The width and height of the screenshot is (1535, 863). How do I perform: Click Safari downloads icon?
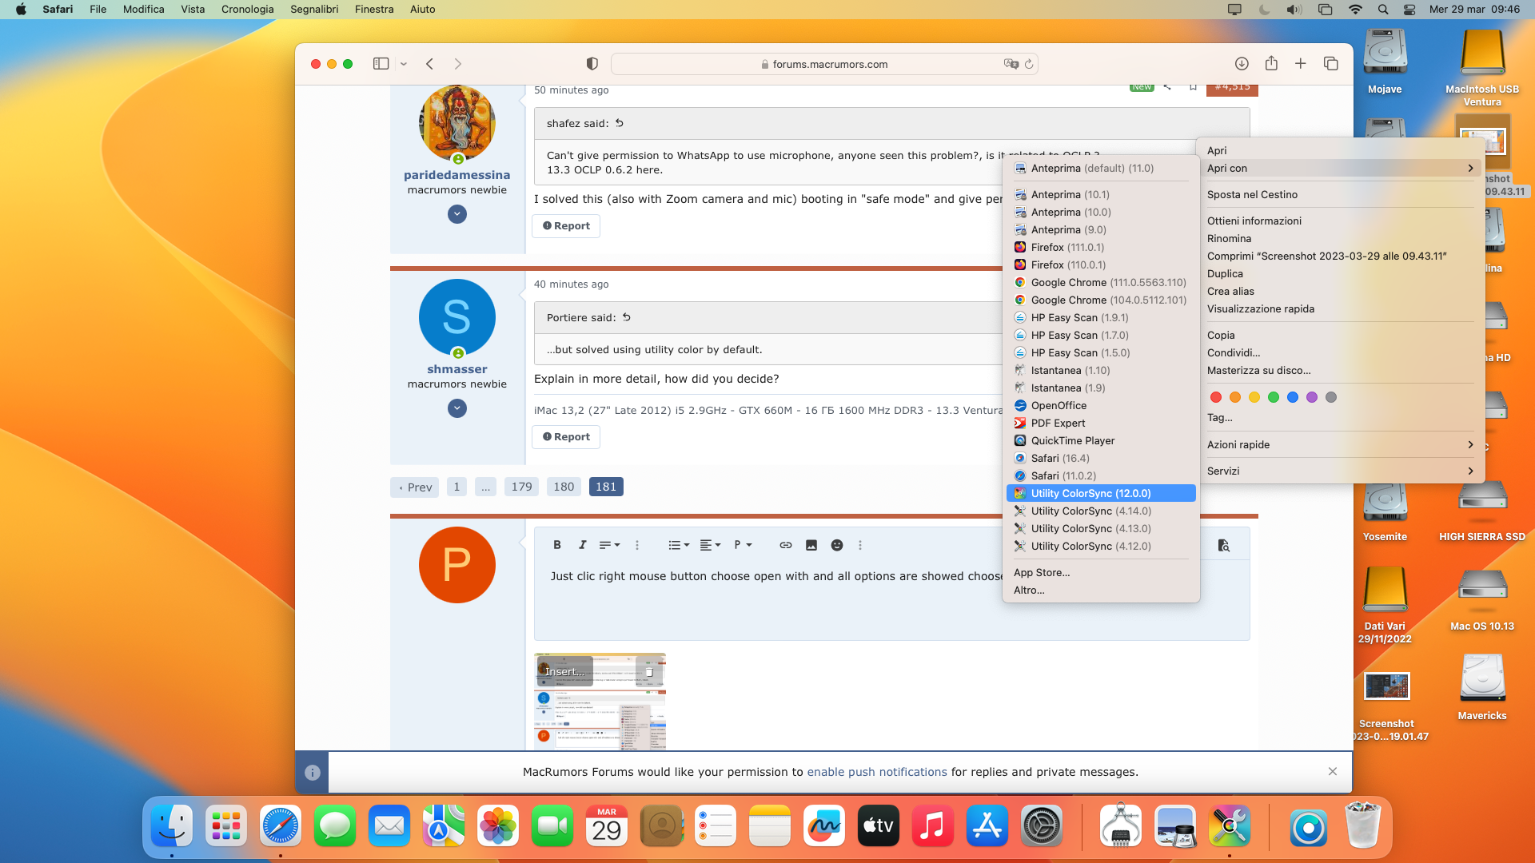[1241, 64]
